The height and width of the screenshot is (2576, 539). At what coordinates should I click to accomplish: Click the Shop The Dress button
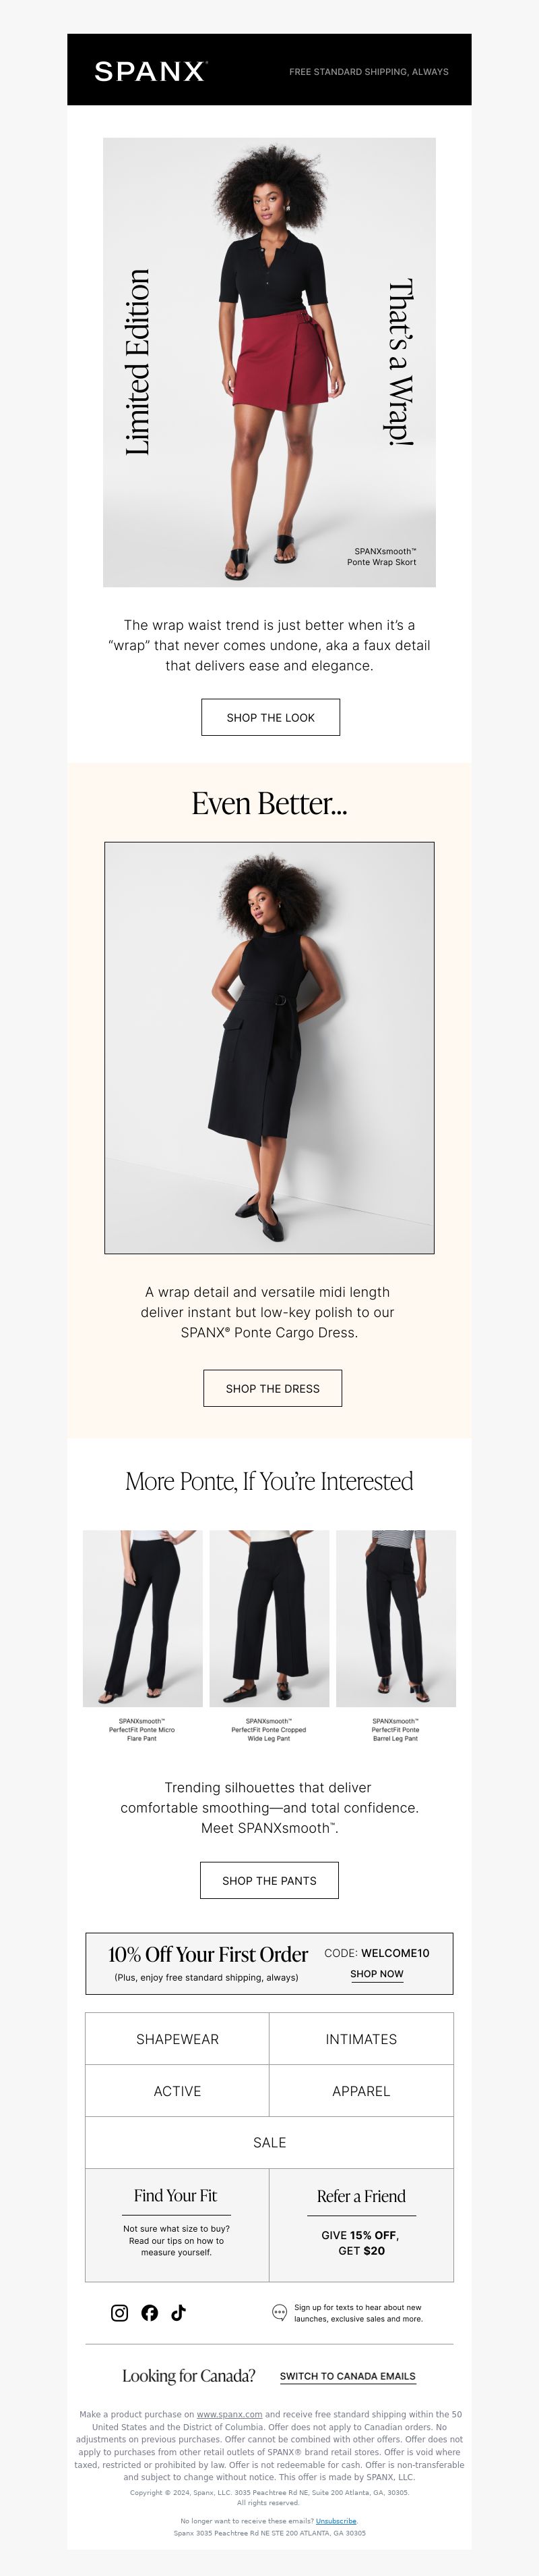[x=272, y=1388]
